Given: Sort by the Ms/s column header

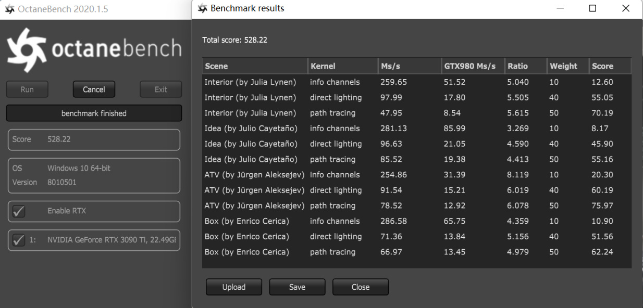Looking at the screenshot, I should pos(409,66).
